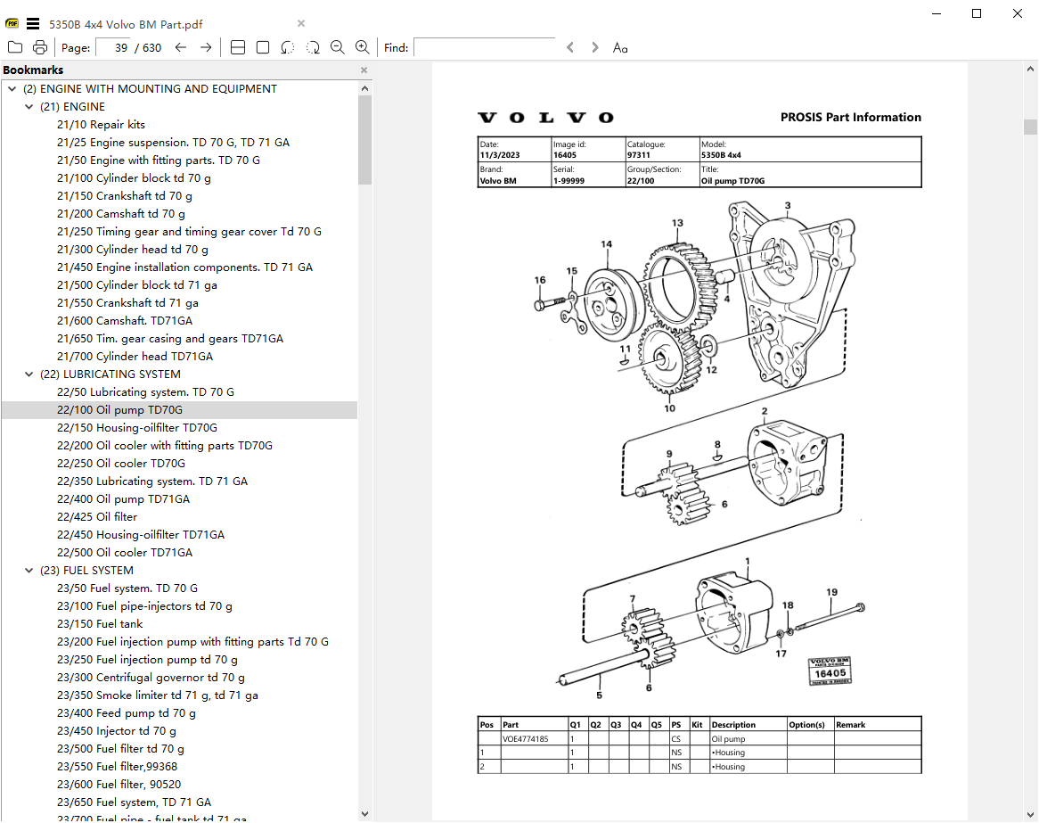Open bookmark 23/50 Fuel system. TD 70 G

127,588
